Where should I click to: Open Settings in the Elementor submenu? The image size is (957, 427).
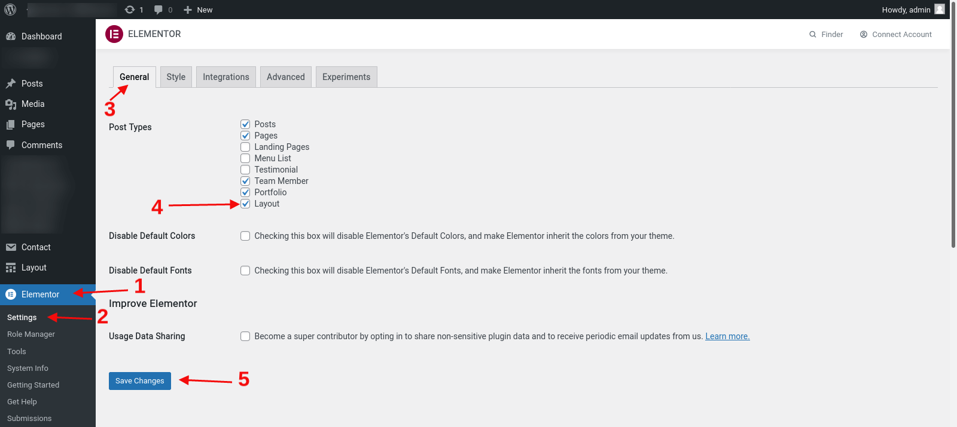pos(22,318)
